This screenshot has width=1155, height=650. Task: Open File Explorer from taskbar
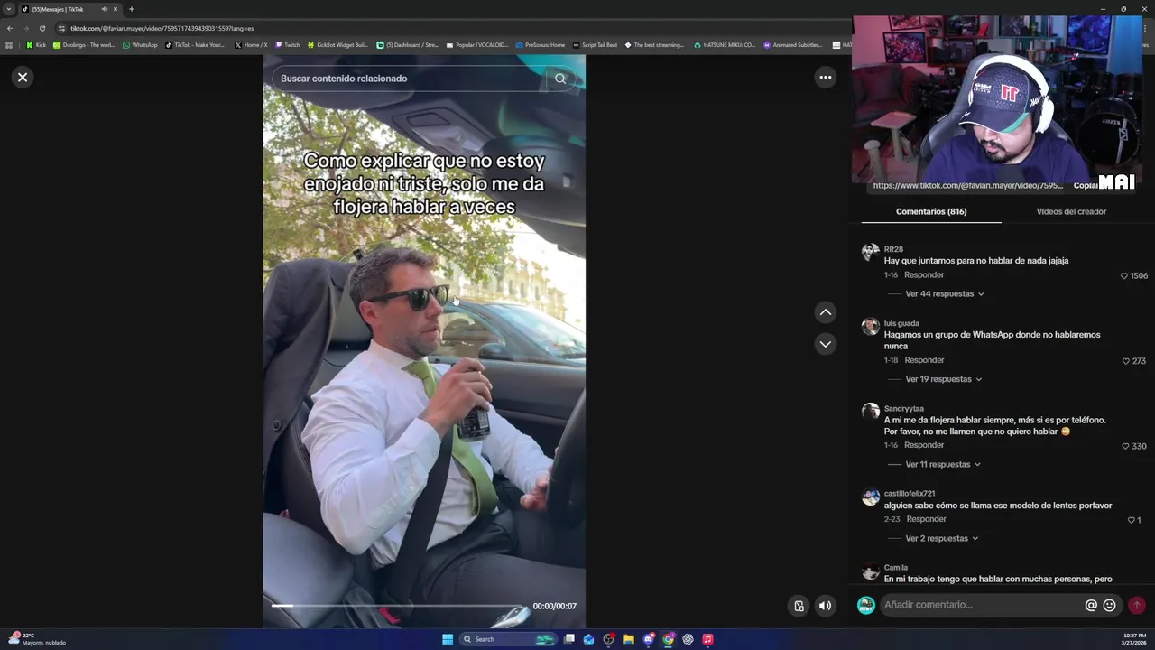(628, 639)
